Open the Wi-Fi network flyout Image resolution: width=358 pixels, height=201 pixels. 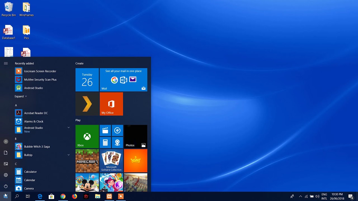[x=306, y=197]
